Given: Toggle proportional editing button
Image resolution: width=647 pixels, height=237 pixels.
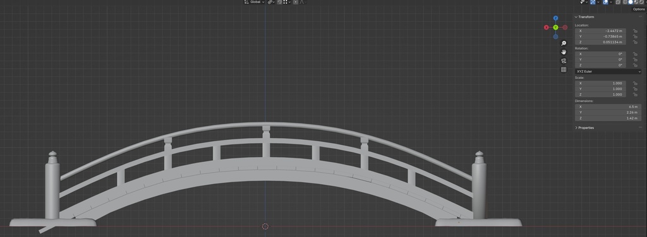Looking at the screenshot, I should 296,2.
